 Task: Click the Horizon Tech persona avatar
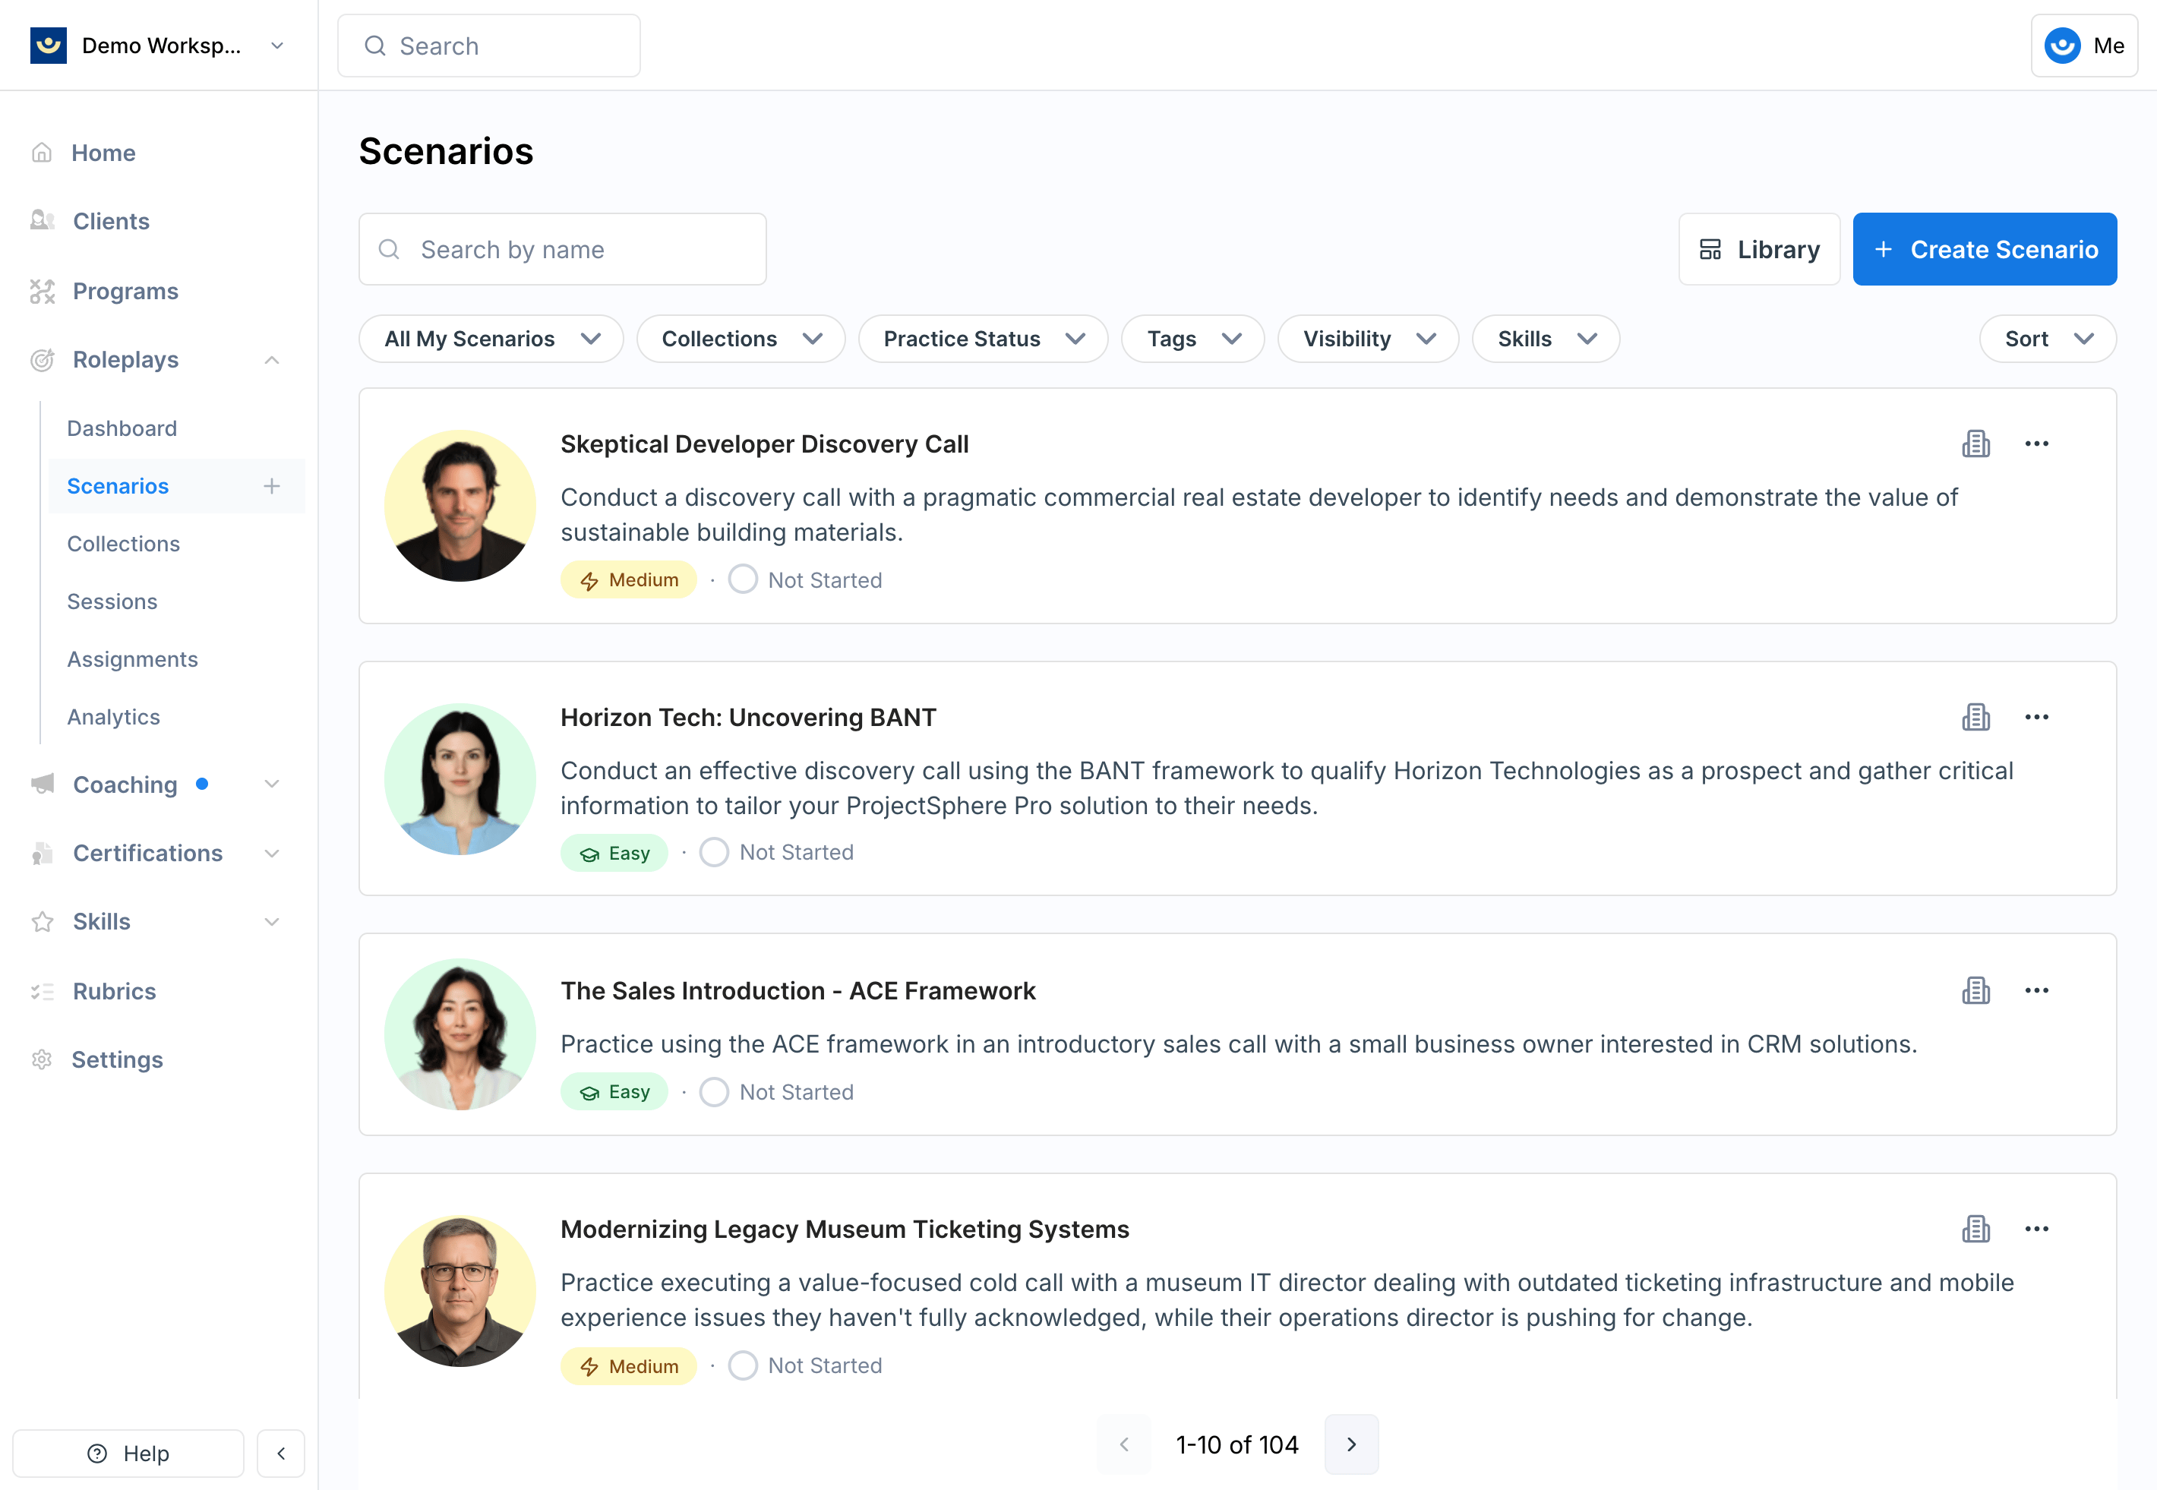tap(460, 778)
